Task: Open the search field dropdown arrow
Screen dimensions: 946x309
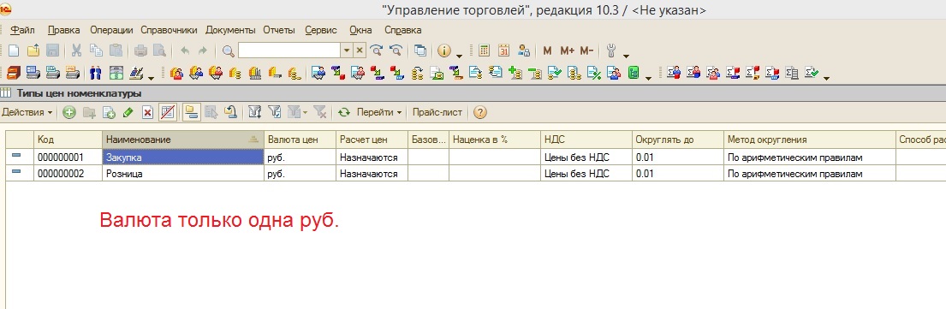Action: (x=347, y=51)
